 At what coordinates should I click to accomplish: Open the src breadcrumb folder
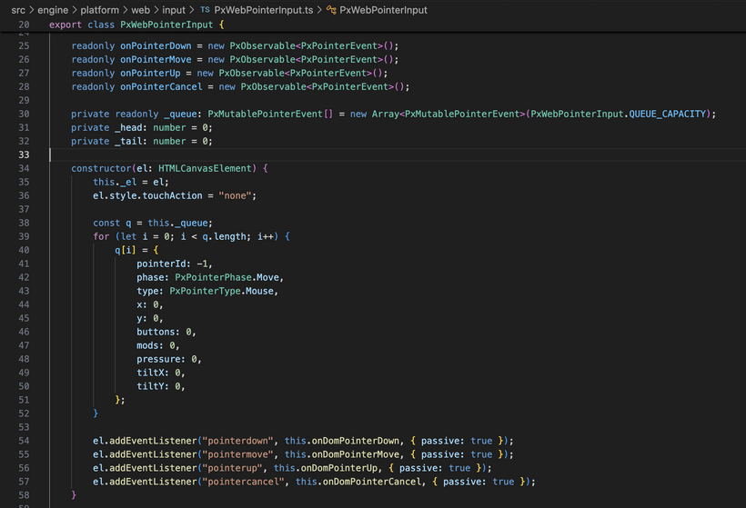click(x=18, y=10)
